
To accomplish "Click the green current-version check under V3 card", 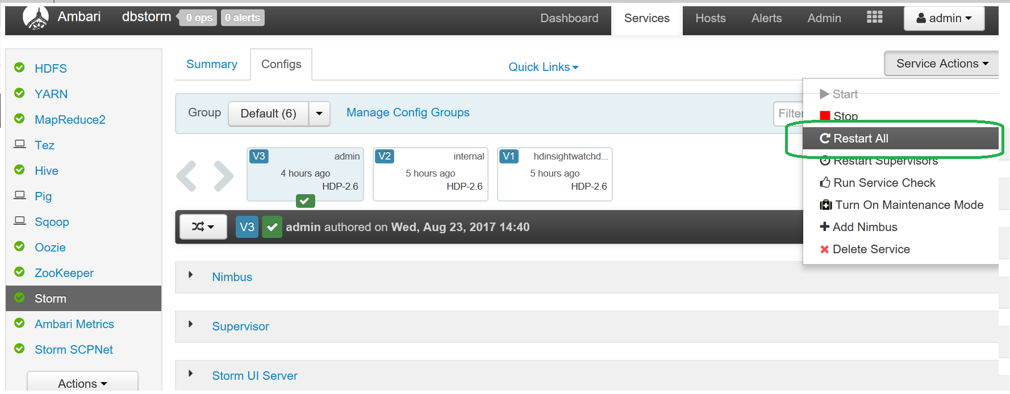I will (305, 201).
